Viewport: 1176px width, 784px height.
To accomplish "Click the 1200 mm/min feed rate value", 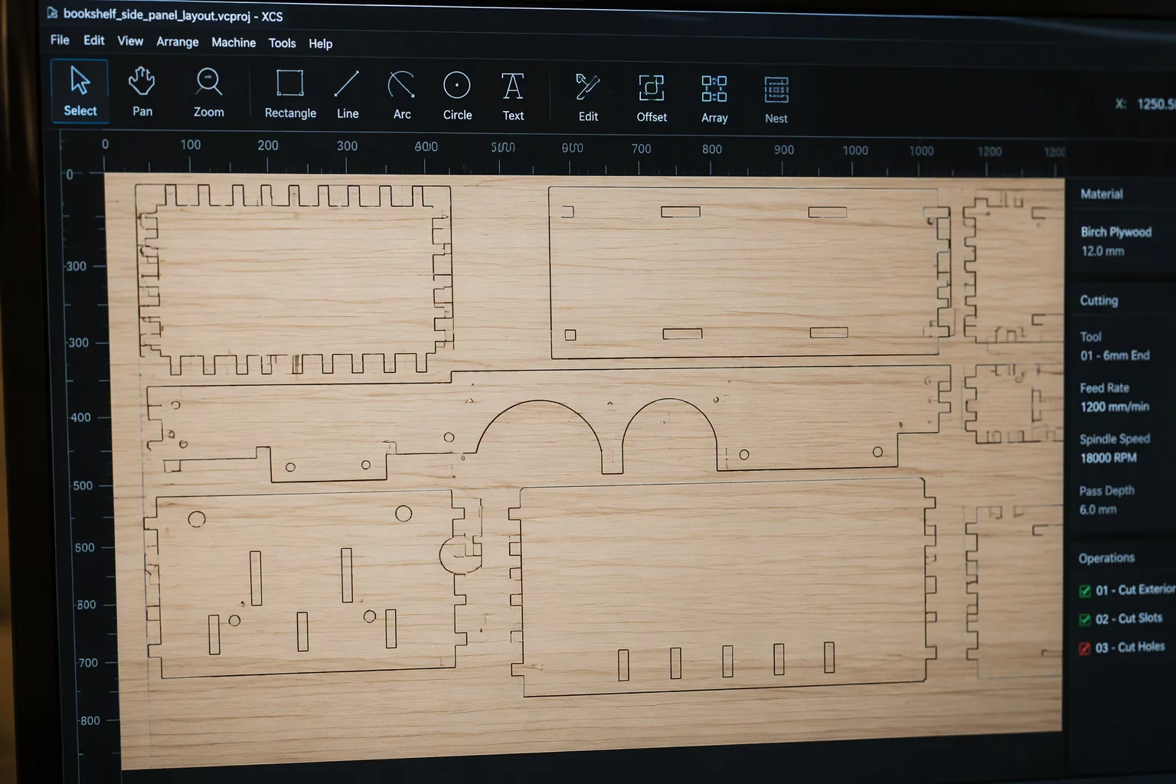I will pos(1115,407).
